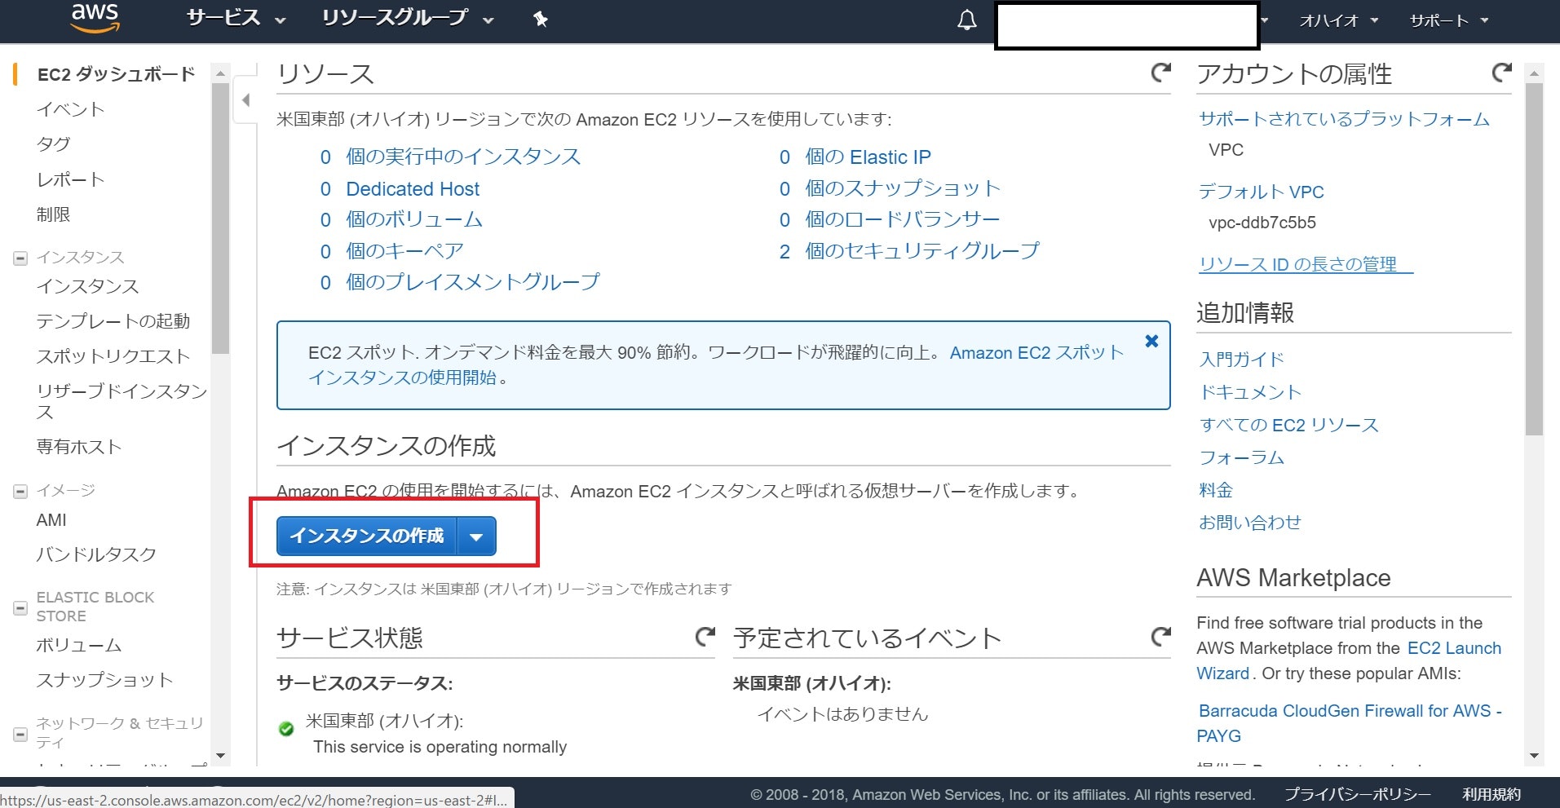Click the right panel scrollbar down arrow
Viewport: 1560px width, 808px height.
[1534, 756]
